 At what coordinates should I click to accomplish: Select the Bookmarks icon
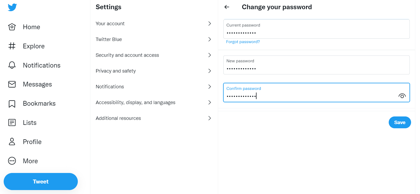click(x=12, y=103)
